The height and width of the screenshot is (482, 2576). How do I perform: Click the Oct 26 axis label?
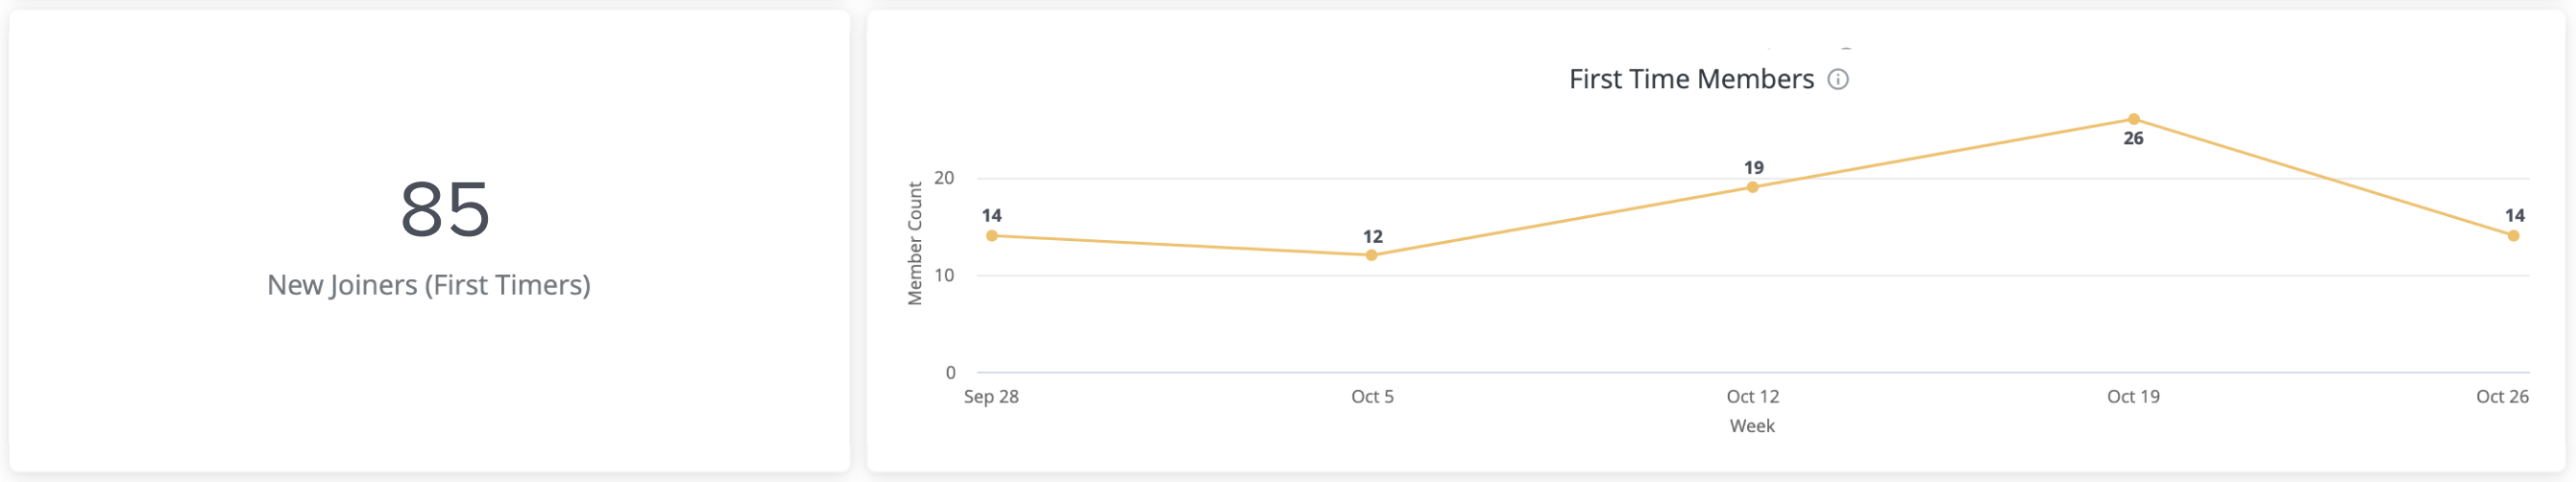pyautogui.click(x=2502, y=397)
